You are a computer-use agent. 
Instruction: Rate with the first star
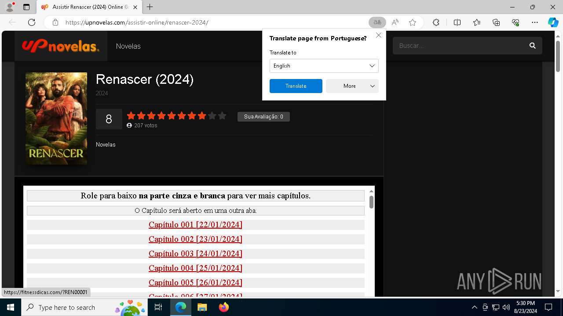[x=131, y=116]
